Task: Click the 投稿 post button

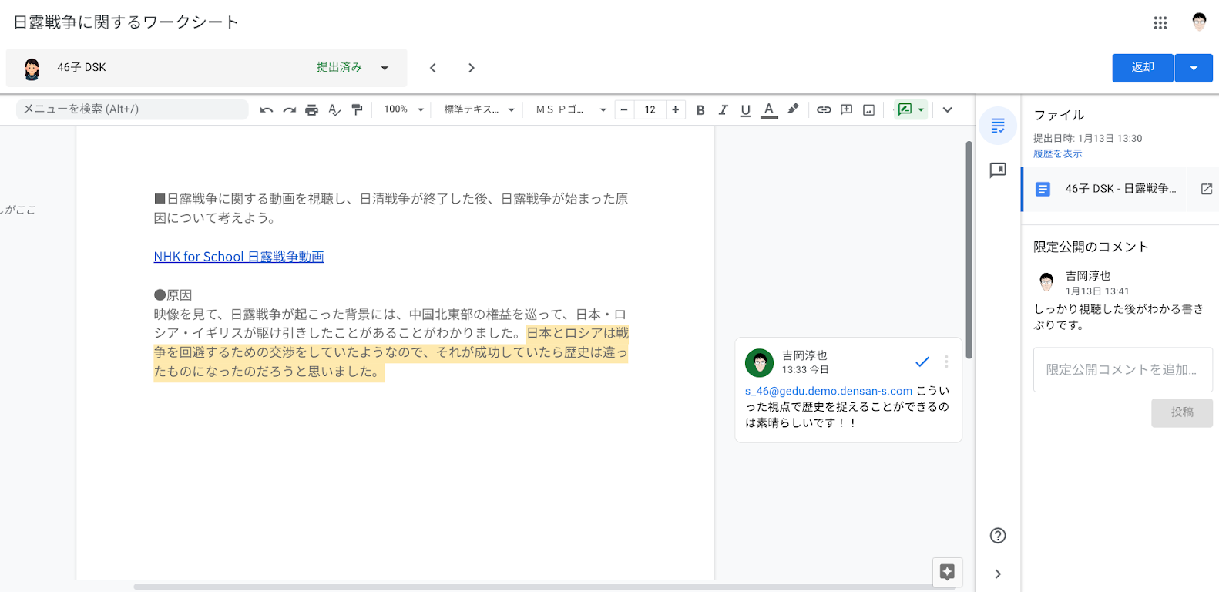Action: (x=1182, y=412)
